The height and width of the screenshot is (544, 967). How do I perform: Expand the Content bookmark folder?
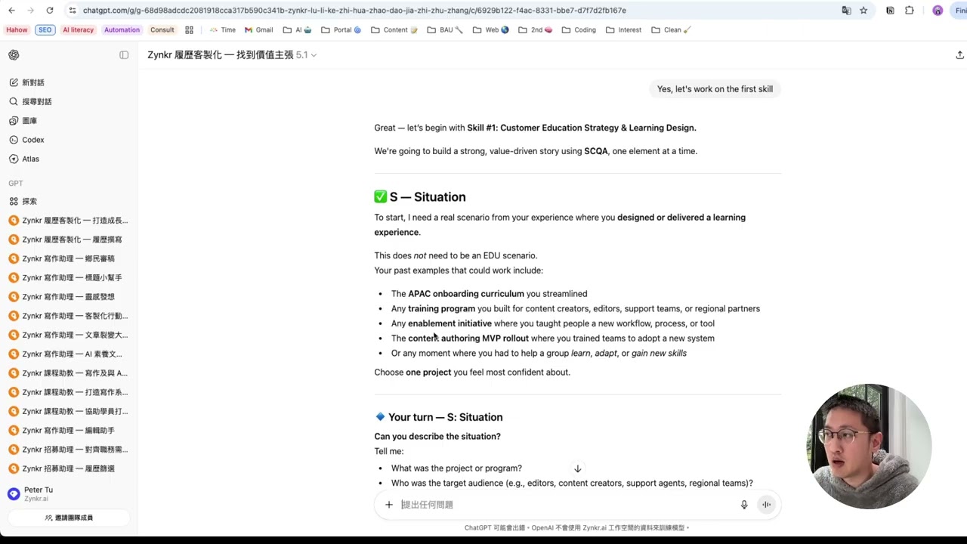394,30
